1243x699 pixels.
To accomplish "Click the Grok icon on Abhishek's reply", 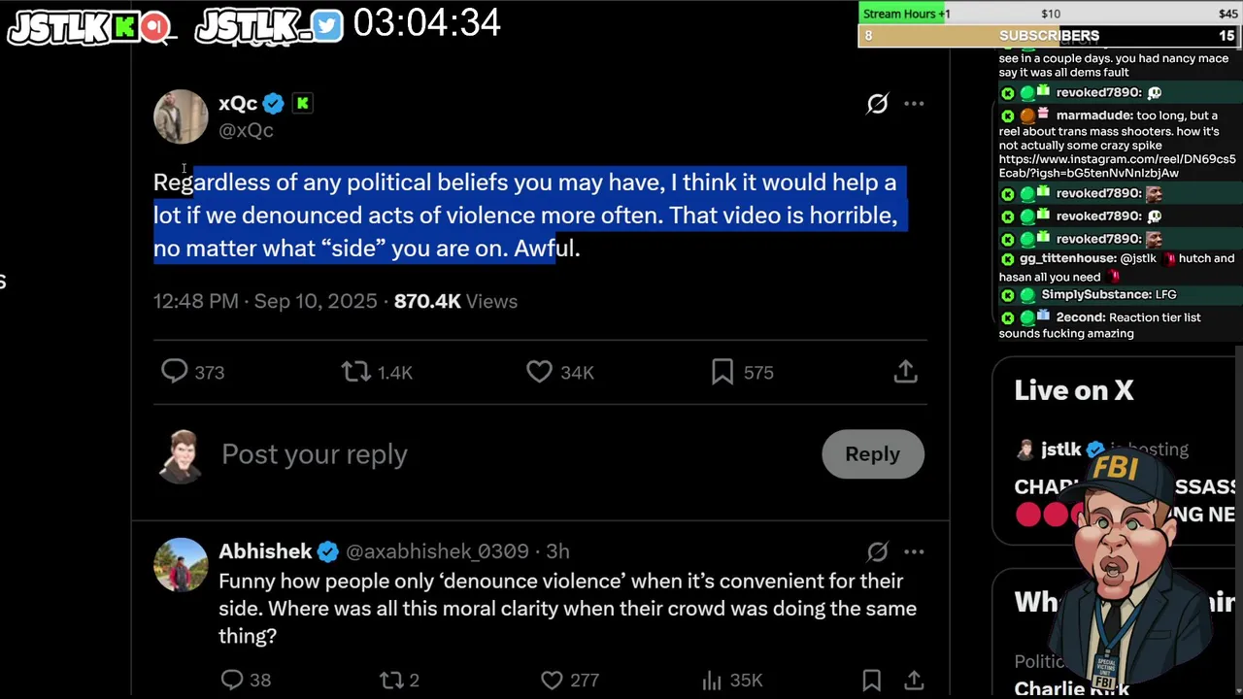I will (x=877, y=551).
